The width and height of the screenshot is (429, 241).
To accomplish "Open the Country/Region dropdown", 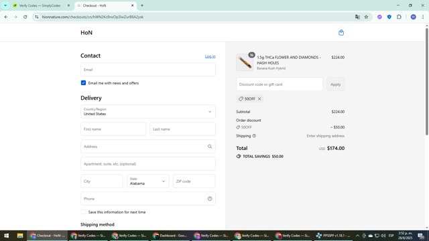I will tap(148, 112).
